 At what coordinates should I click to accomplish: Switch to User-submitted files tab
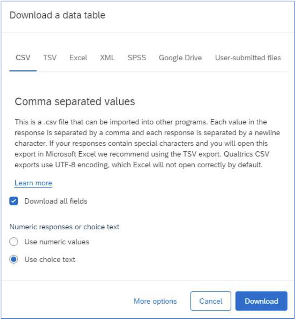click(248, 58)
